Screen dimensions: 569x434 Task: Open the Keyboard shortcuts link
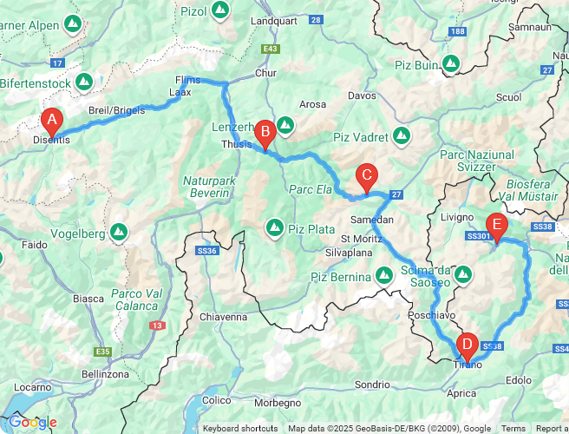click(240, 429)
